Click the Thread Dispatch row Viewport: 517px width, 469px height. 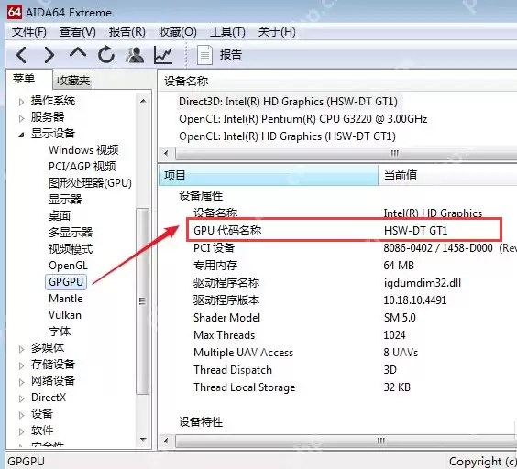pos(295,370)
